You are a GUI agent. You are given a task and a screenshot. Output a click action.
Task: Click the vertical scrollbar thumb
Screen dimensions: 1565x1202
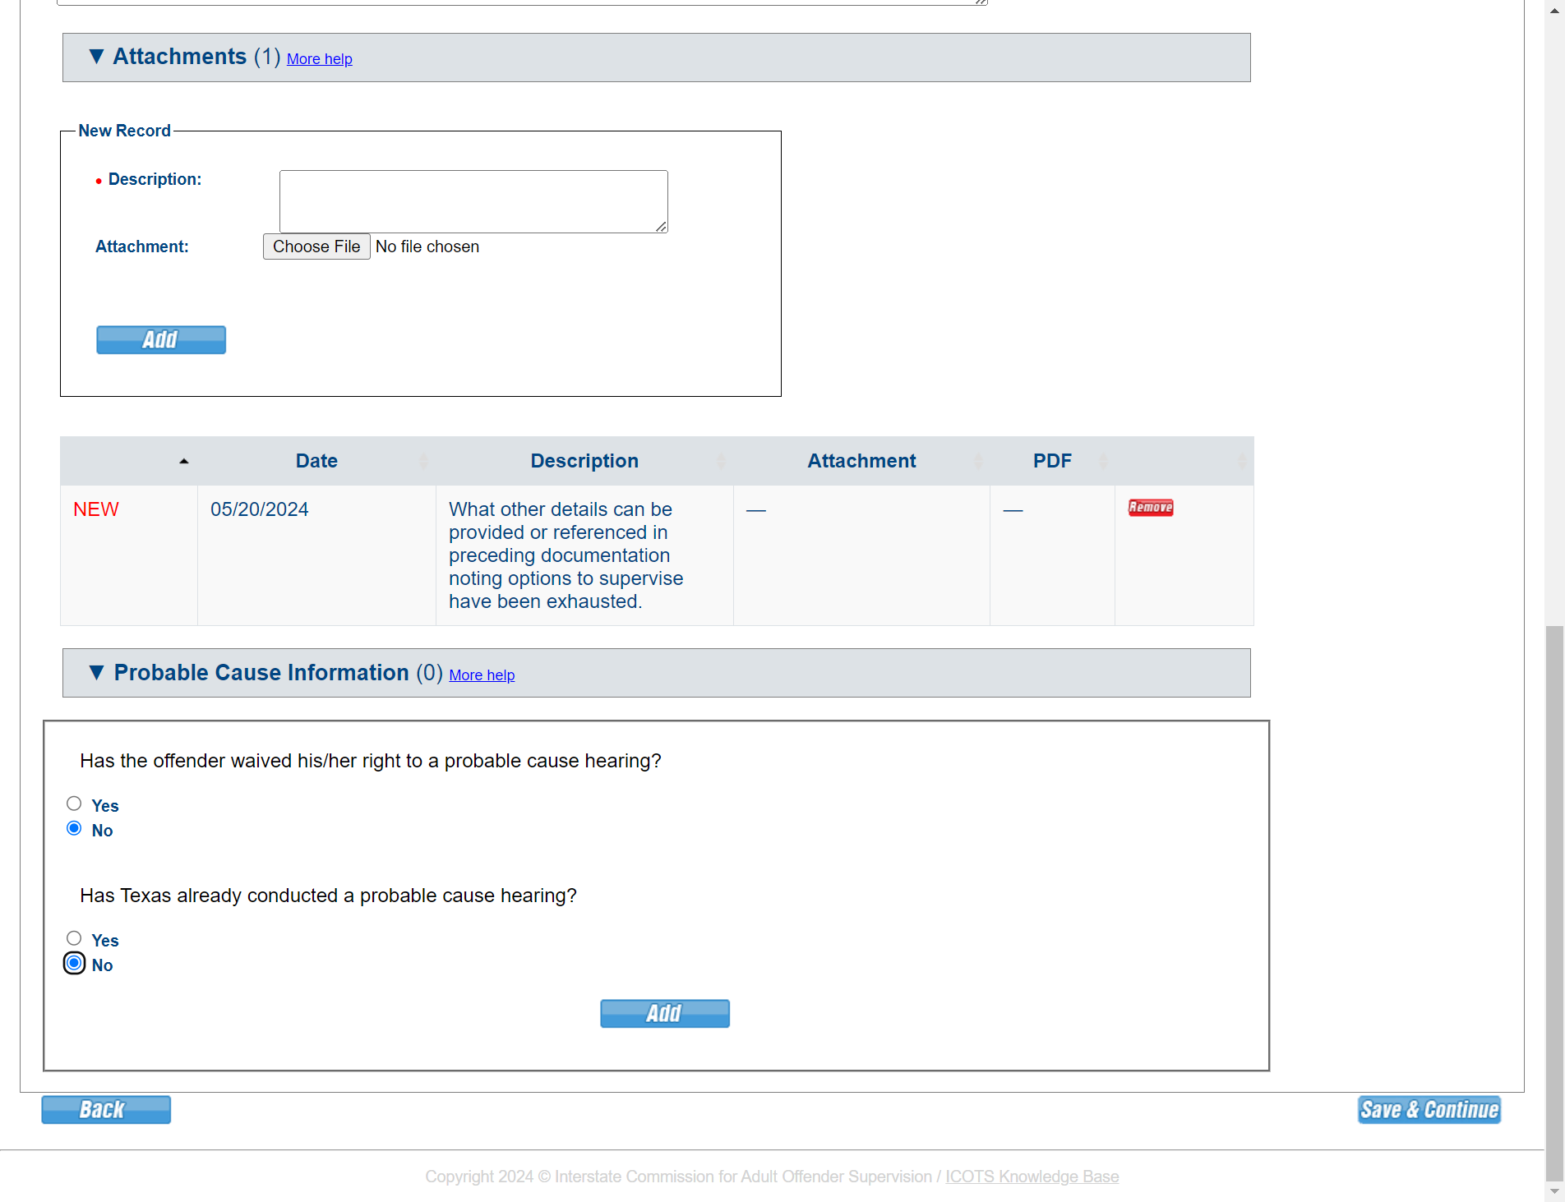coord(1554,903)
